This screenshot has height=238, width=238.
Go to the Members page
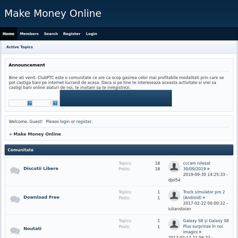click(x=29, y=34)
